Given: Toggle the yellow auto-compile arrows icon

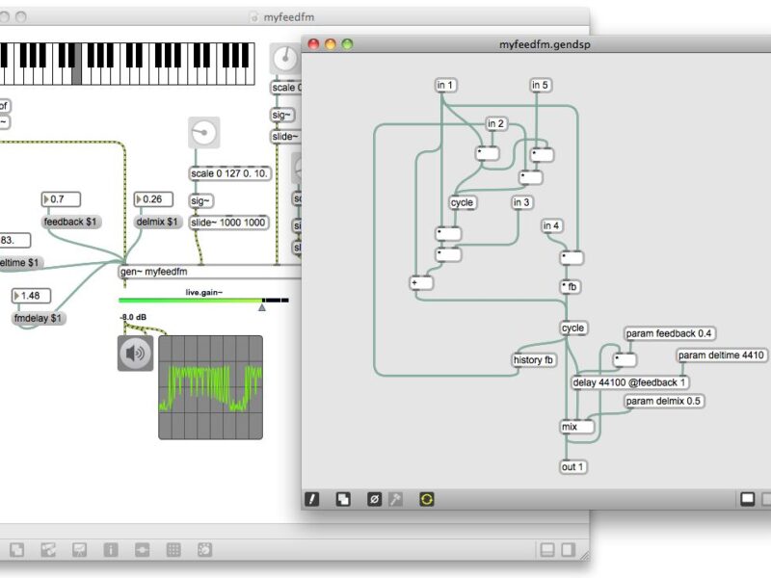Looking at the screenshot, I should (427, 499).
